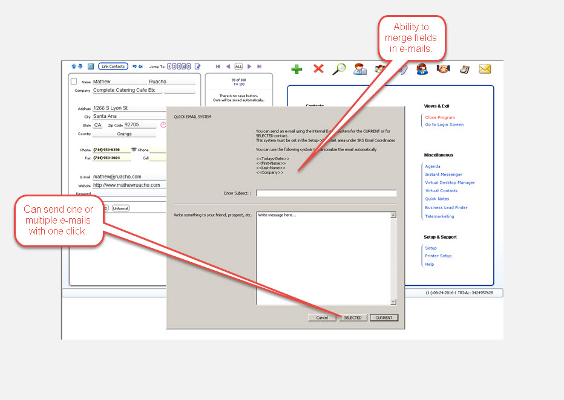This screenshot has width=564, height=400.
Task: Go to the first record arrow
Action: click(x=218, y=66)
